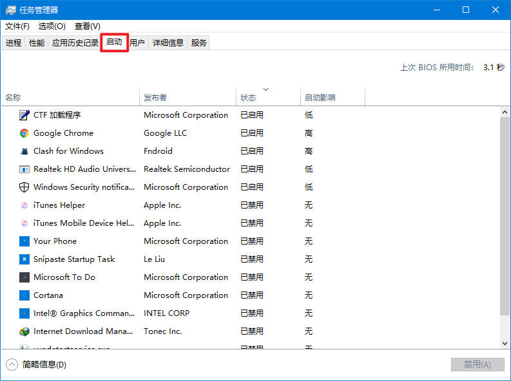The height and width of the screenshot is (381, 511).
Task: Click the 3.1 秒 BIOS time value
Action: [x=494, y=68]
